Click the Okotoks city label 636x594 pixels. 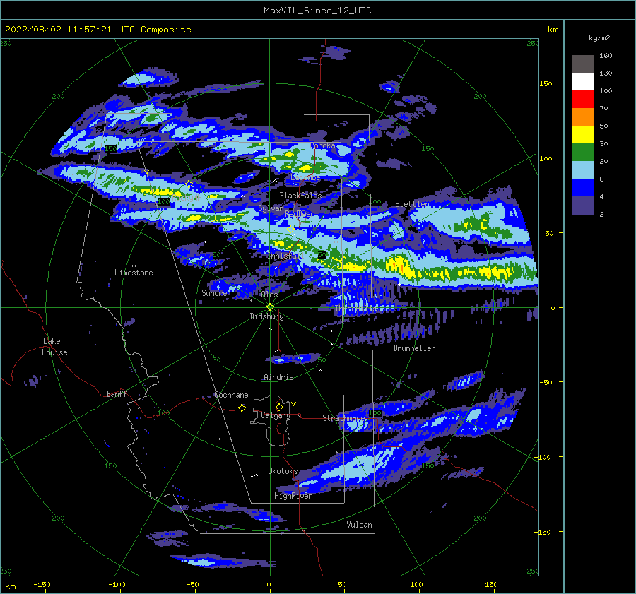[283, 471]
